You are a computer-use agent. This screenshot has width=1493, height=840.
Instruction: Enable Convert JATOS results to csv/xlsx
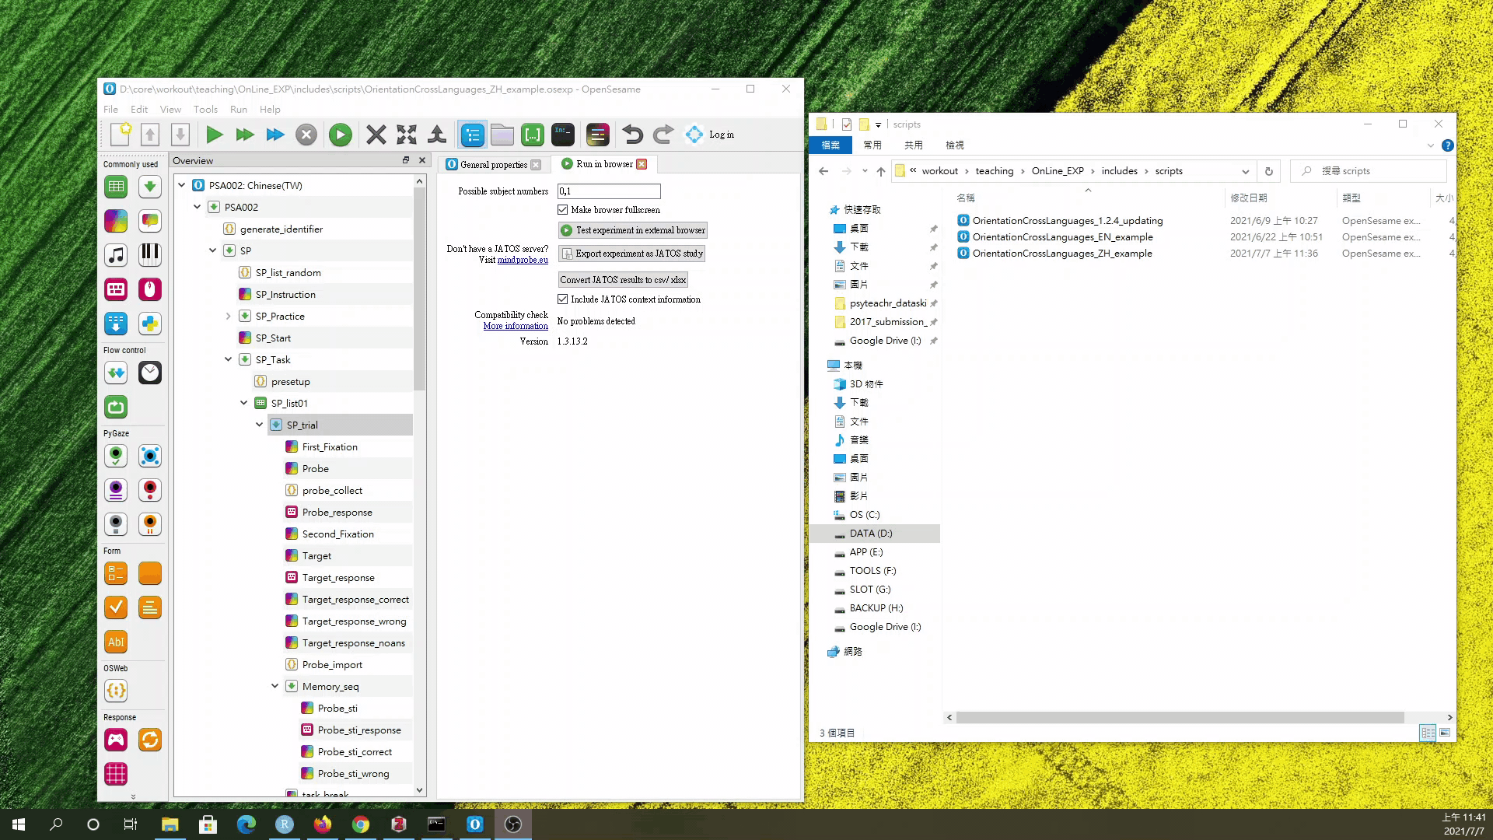click(x=622, y=279)
